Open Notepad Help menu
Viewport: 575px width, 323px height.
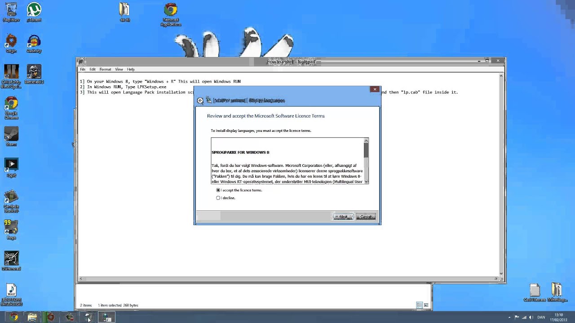click(131, 70)
